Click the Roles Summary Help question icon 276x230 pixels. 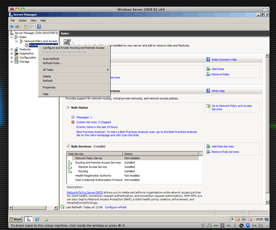(x=208, y=59)
